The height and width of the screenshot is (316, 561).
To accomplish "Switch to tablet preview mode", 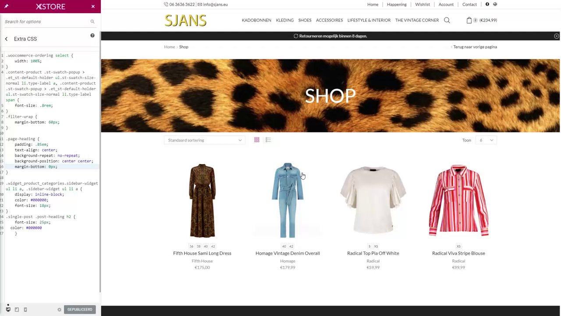I will (17, 309).
